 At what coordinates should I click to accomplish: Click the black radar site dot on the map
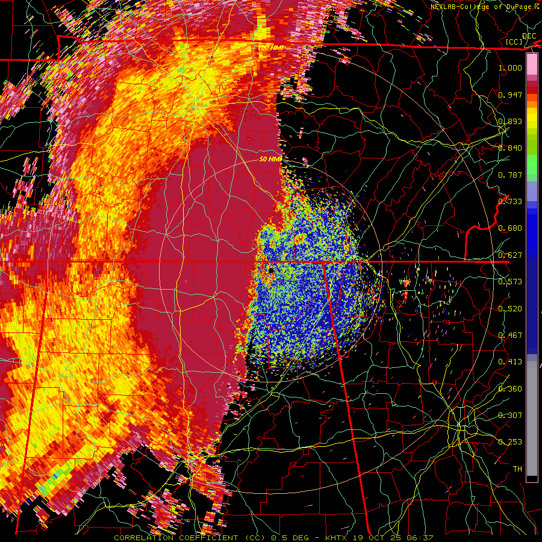point(272,270)
